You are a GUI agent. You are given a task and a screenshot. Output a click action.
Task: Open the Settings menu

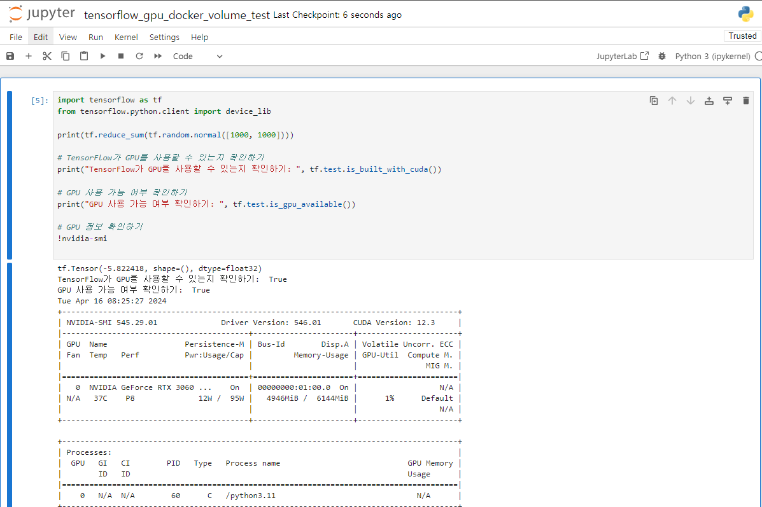click(x=164, y=38)
